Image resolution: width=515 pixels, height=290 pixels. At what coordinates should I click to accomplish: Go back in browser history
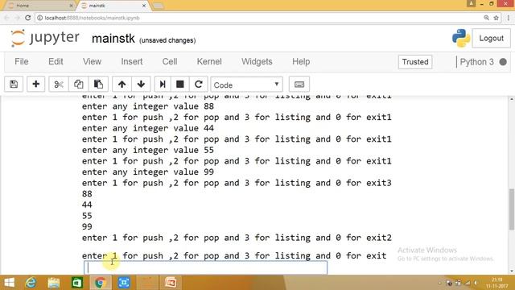point(7,18)
